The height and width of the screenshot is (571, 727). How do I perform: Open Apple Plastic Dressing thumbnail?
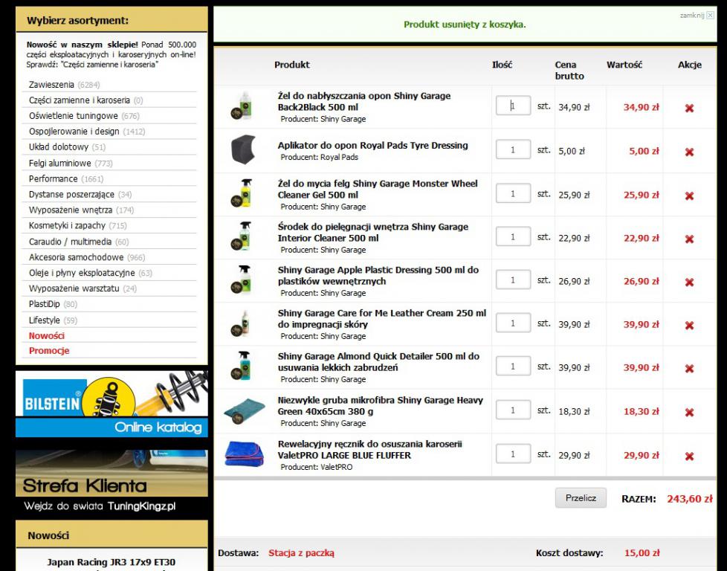(242, 280)
